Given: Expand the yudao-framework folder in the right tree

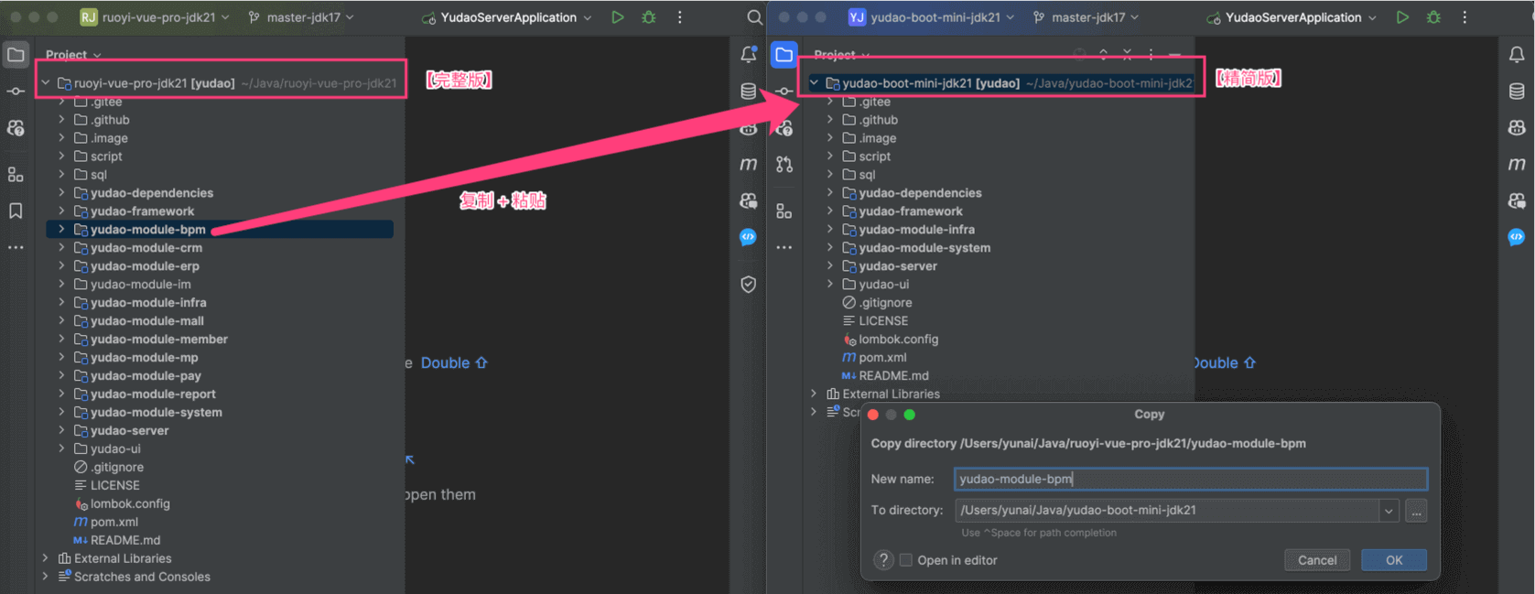Looking at the screenshot, I should coord(830,211).
